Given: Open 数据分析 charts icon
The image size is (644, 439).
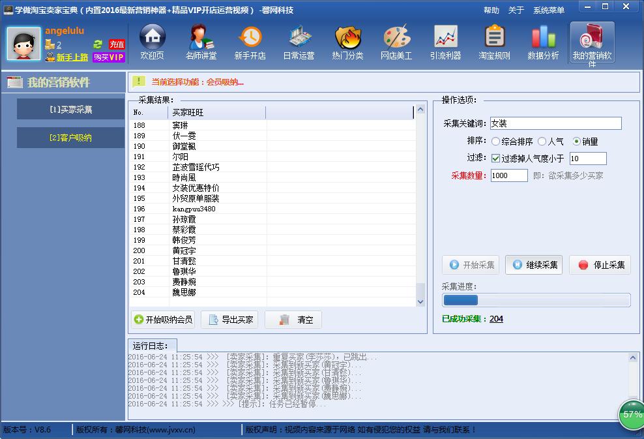Looking at the screenshot, I should pos(543,41).
